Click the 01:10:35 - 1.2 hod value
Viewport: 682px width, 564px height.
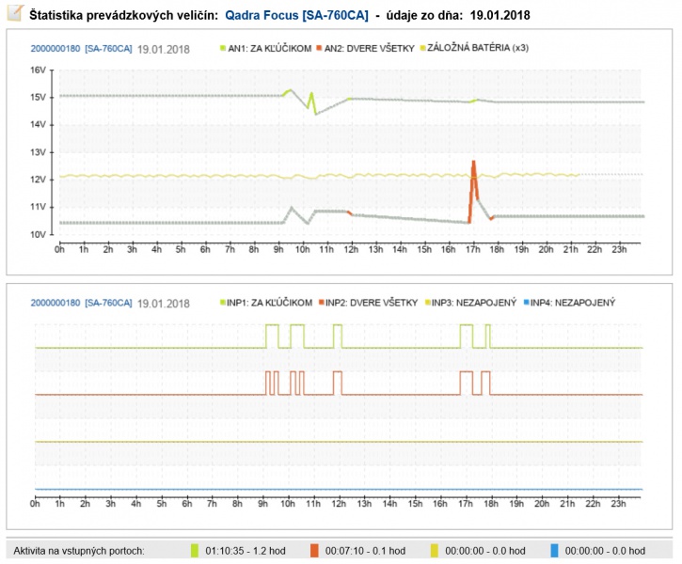point(246,551)
